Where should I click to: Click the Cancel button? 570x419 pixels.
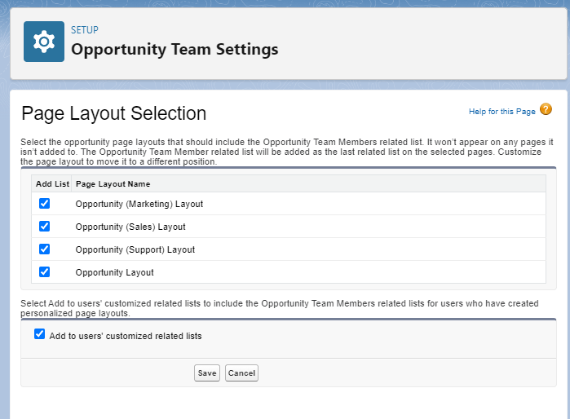[x=241, y=373]
